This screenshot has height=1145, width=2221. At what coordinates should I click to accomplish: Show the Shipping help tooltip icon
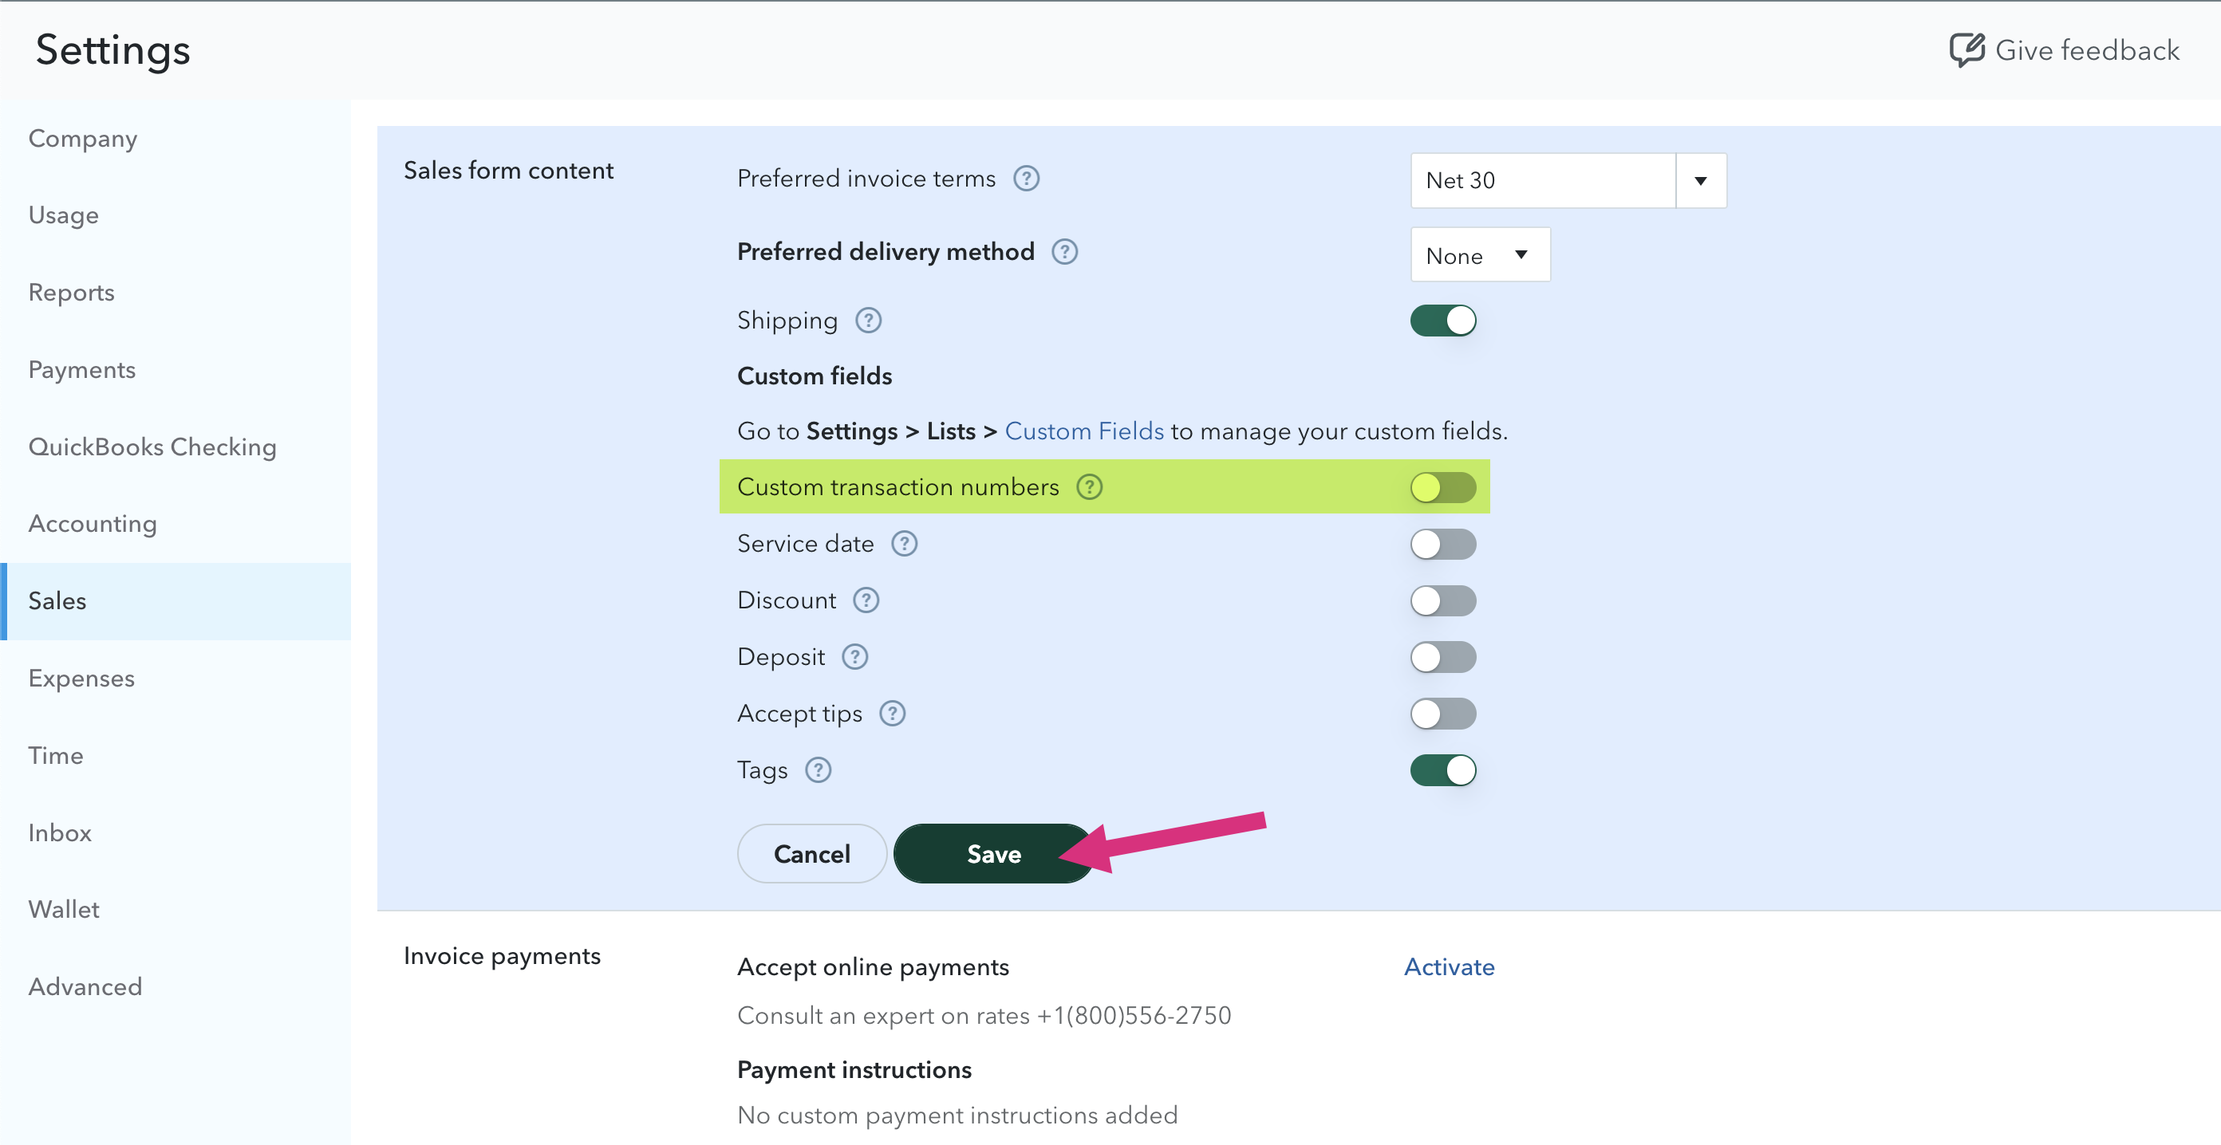pos(868,321)
